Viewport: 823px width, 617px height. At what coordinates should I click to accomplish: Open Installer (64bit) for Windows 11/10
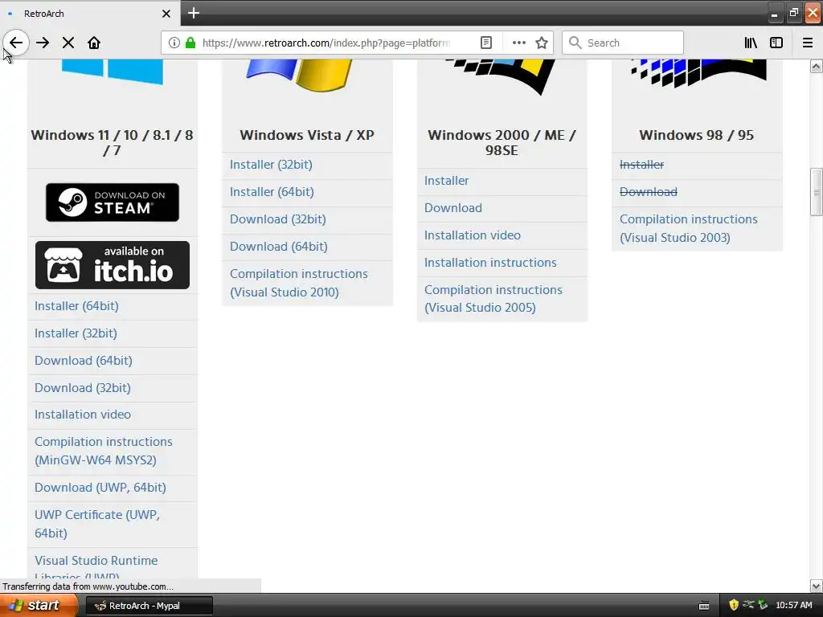coord(76,306)
